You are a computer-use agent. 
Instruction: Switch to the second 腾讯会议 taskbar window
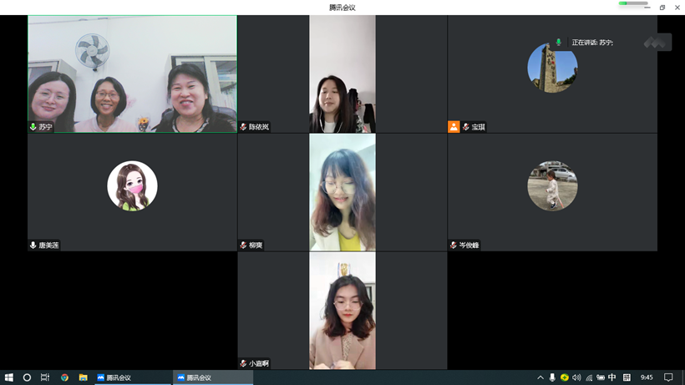point(212,377)
